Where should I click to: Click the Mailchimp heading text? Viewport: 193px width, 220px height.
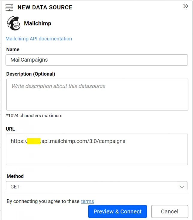(x=37, y=23)
